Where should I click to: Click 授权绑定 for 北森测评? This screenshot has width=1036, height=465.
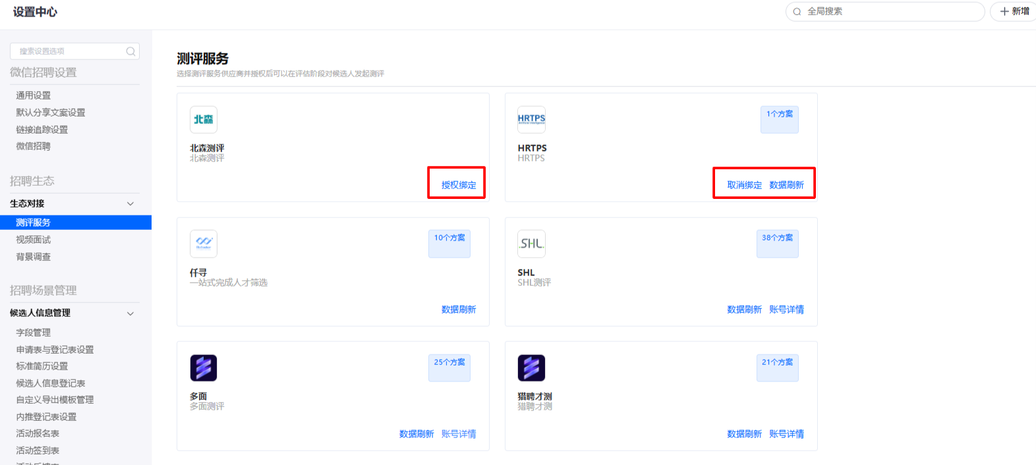click(x=459, y=185)
